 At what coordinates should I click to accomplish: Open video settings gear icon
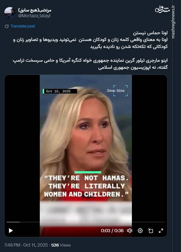coord(140,231)
